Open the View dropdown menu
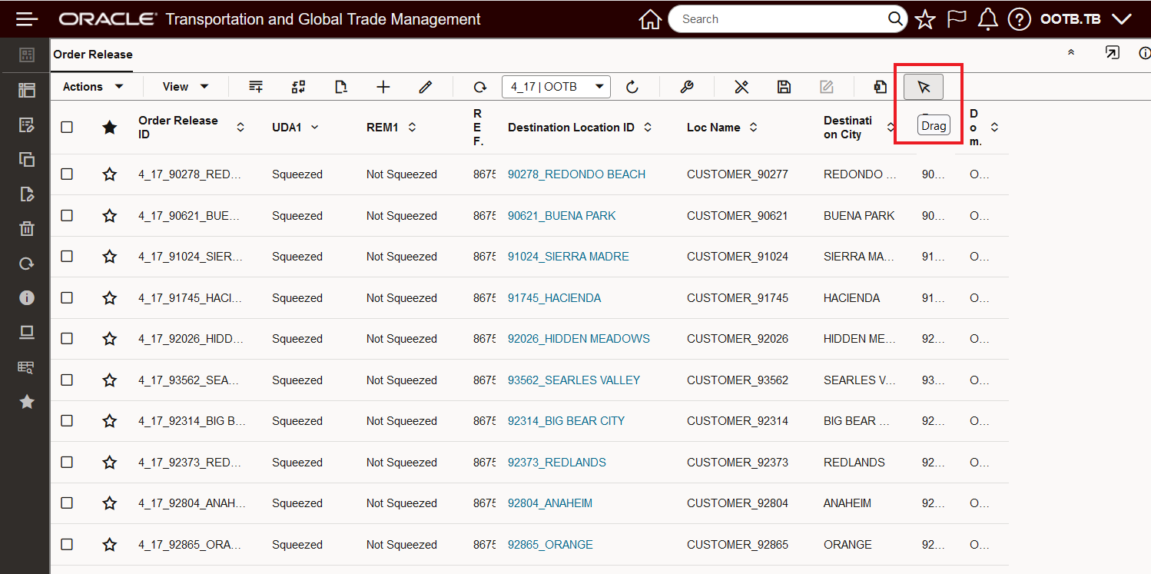 186,87
